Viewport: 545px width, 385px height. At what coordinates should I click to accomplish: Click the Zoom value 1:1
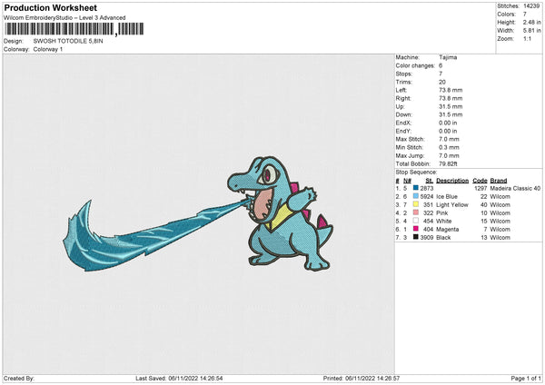pyautogui.click(x=527, y=38)
